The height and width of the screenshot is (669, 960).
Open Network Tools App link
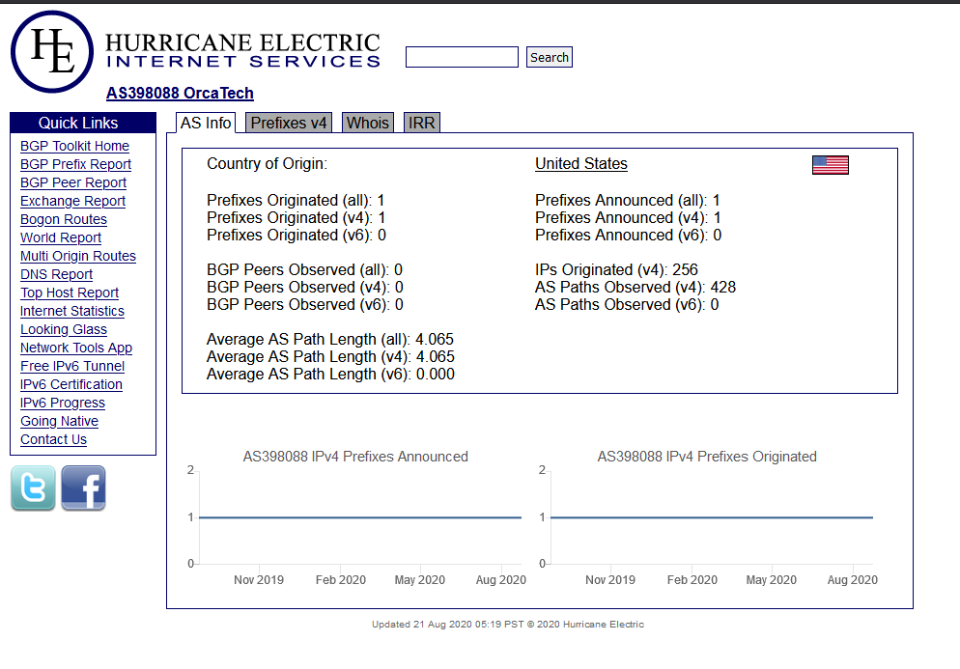[x=76, y=348]
